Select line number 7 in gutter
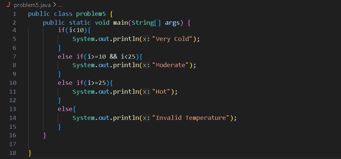Image resolution: width=341 pixels, height=159 pixels. click(14, 56)
